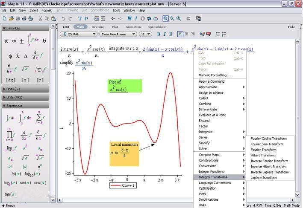Enable left text alignment
Image resolution: width=303 pixels, height=208 pixels.
[180, 34]
